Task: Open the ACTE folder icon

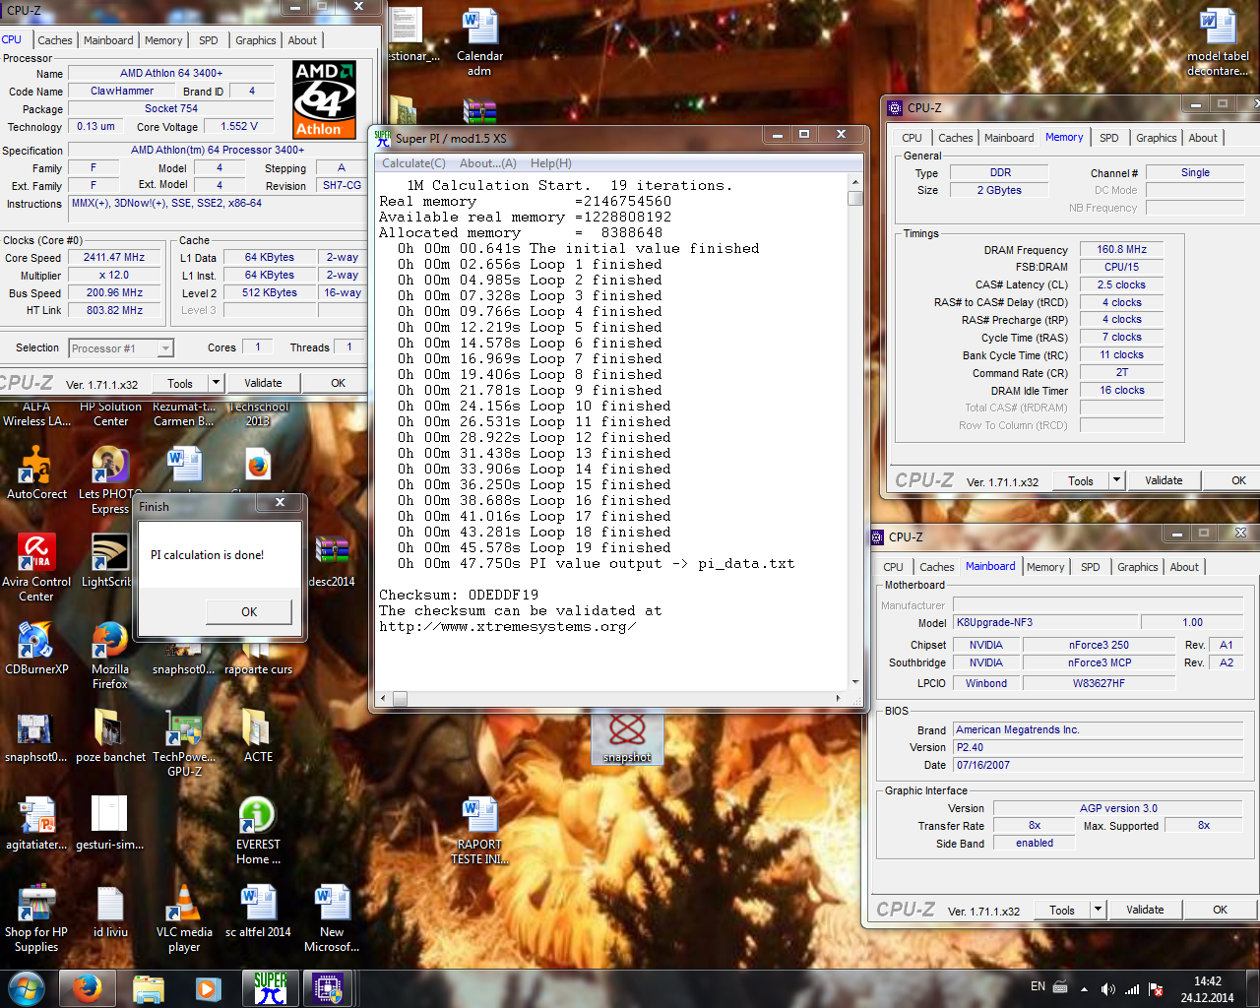Action: click(x=258, y=735)
